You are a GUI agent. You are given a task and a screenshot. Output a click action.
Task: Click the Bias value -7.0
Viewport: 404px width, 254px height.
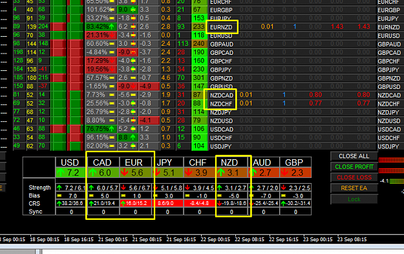[266, 196]
